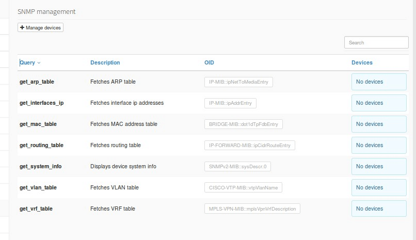Open the Manage devices button

[40, 27]
